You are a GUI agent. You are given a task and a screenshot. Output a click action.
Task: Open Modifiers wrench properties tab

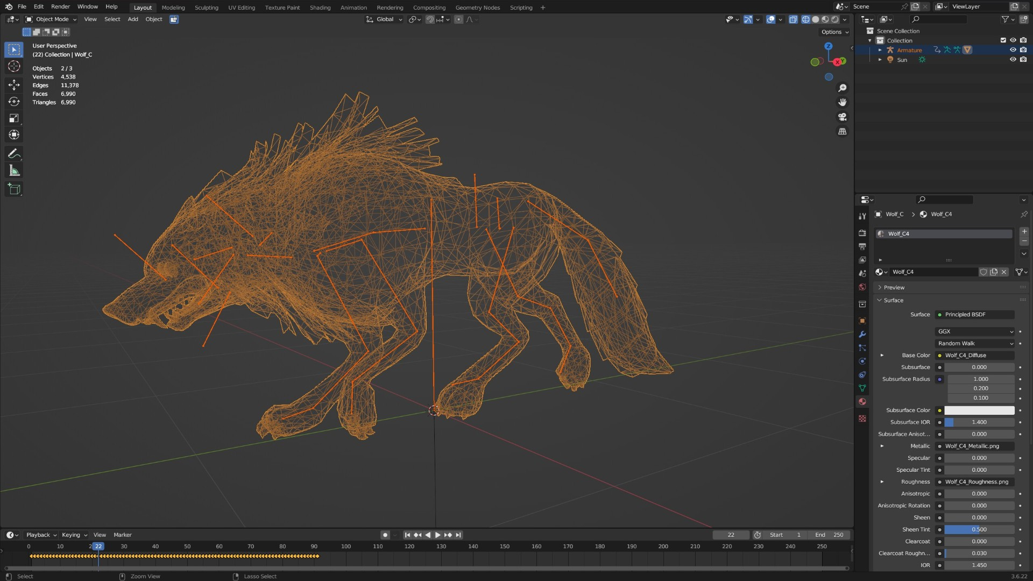(x=862, y=334)
